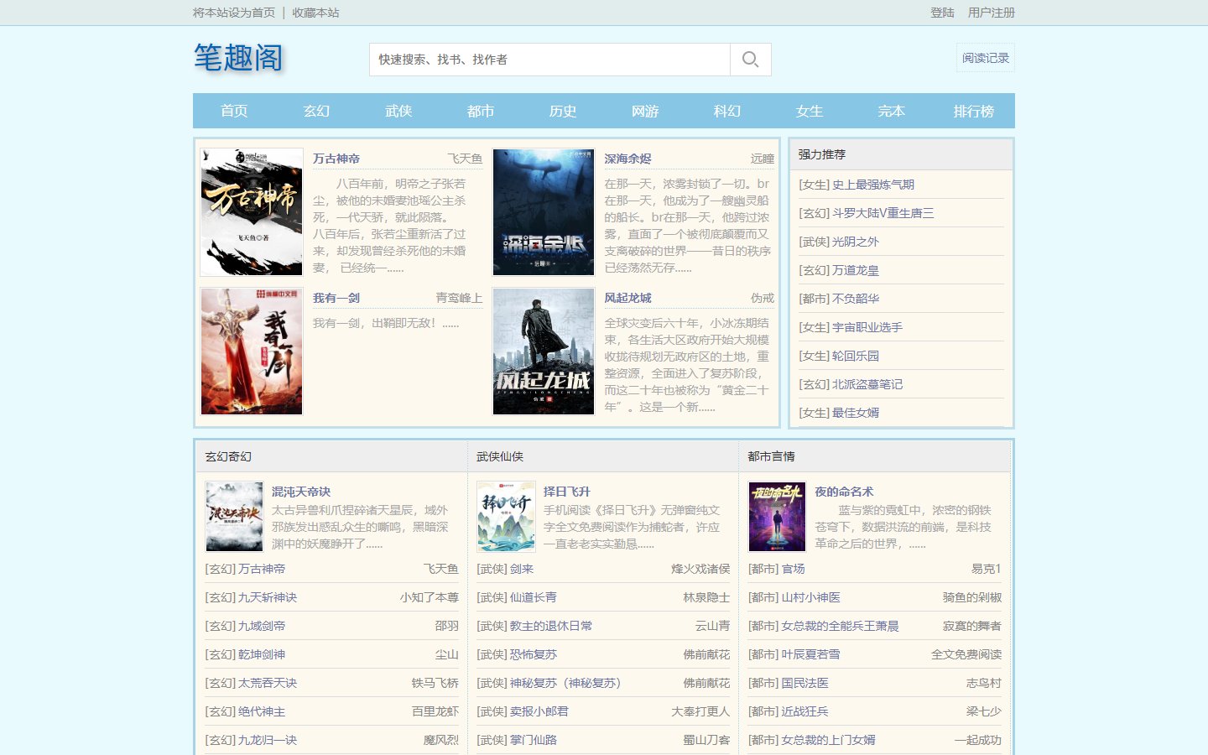This screenshot has width=1208, height=755.
Task: Open 近战狂兵 list entry
Action: click(805, 711)
